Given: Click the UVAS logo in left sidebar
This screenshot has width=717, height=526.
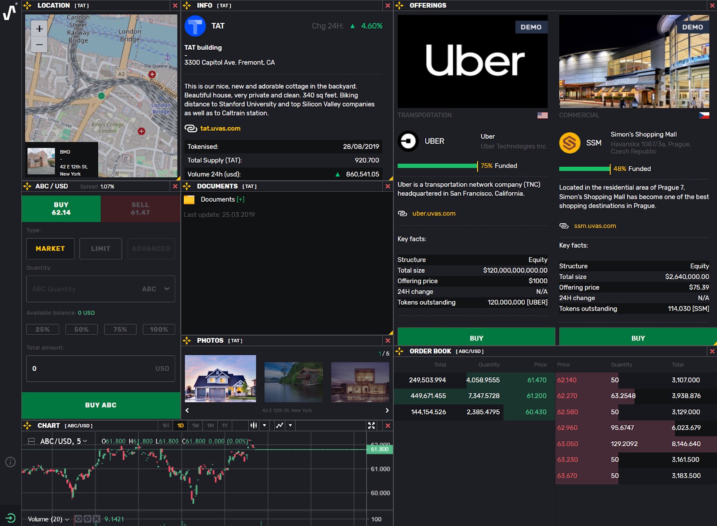Looking at the screenshot, I should click(x=10, y=12).
